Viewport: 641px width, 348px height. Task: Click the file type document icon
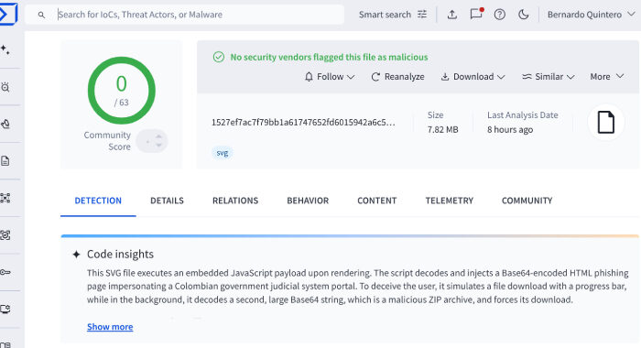606,123
